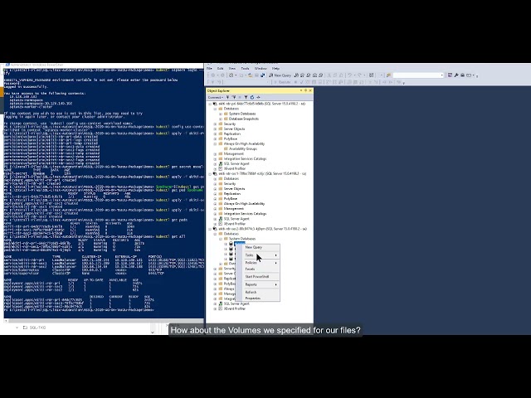Click SQL Server Agent icon under sec1 server

click(x=221, y=219)
